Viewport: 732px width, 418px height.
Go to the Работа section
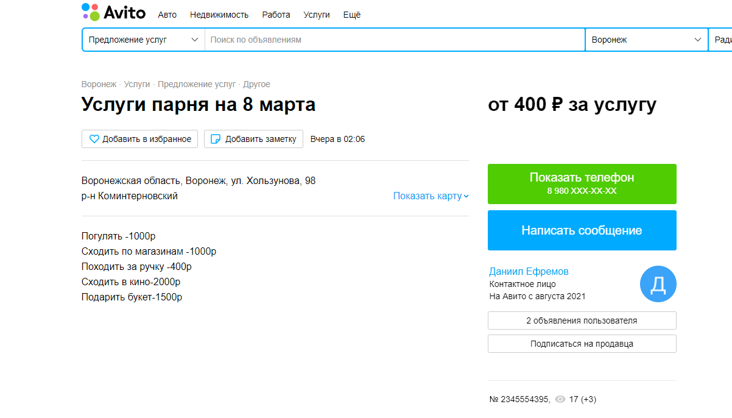pyautogui.click(x=276, y=15)
